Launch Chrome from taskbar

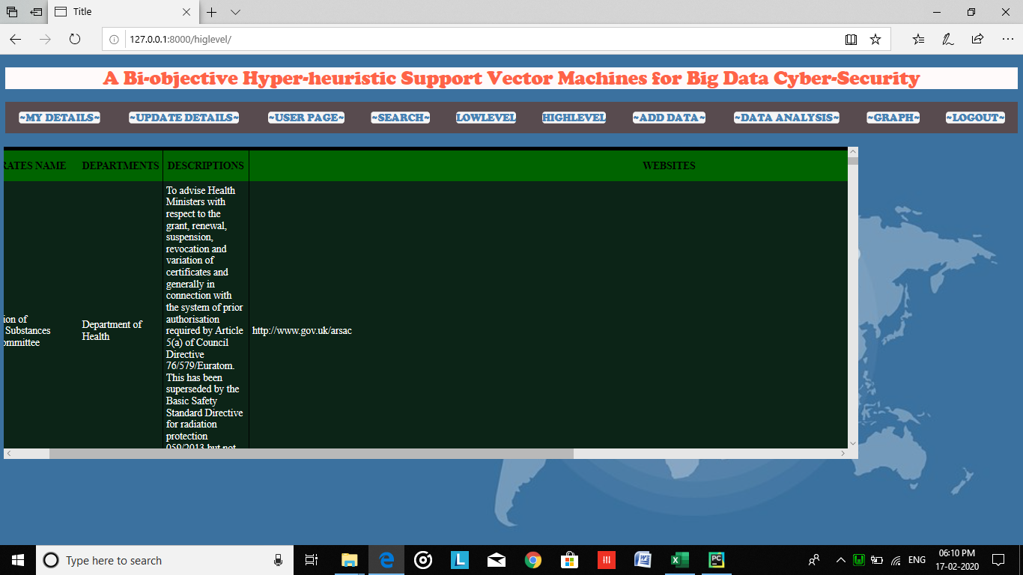532,560
